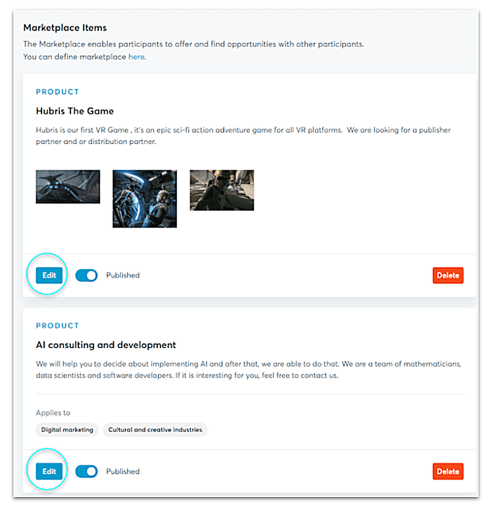492x509 pixels.
Task: Click the Applies to label
Action: tap(53, 413)
